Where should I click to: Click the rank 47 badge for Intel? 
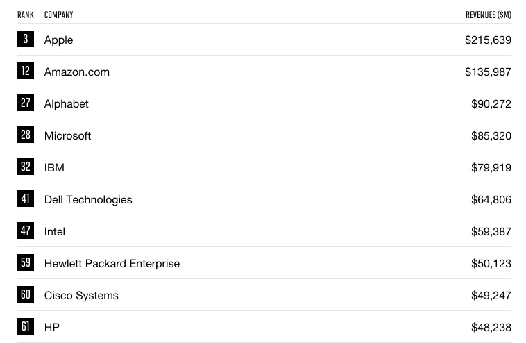(x=26, y=231)
